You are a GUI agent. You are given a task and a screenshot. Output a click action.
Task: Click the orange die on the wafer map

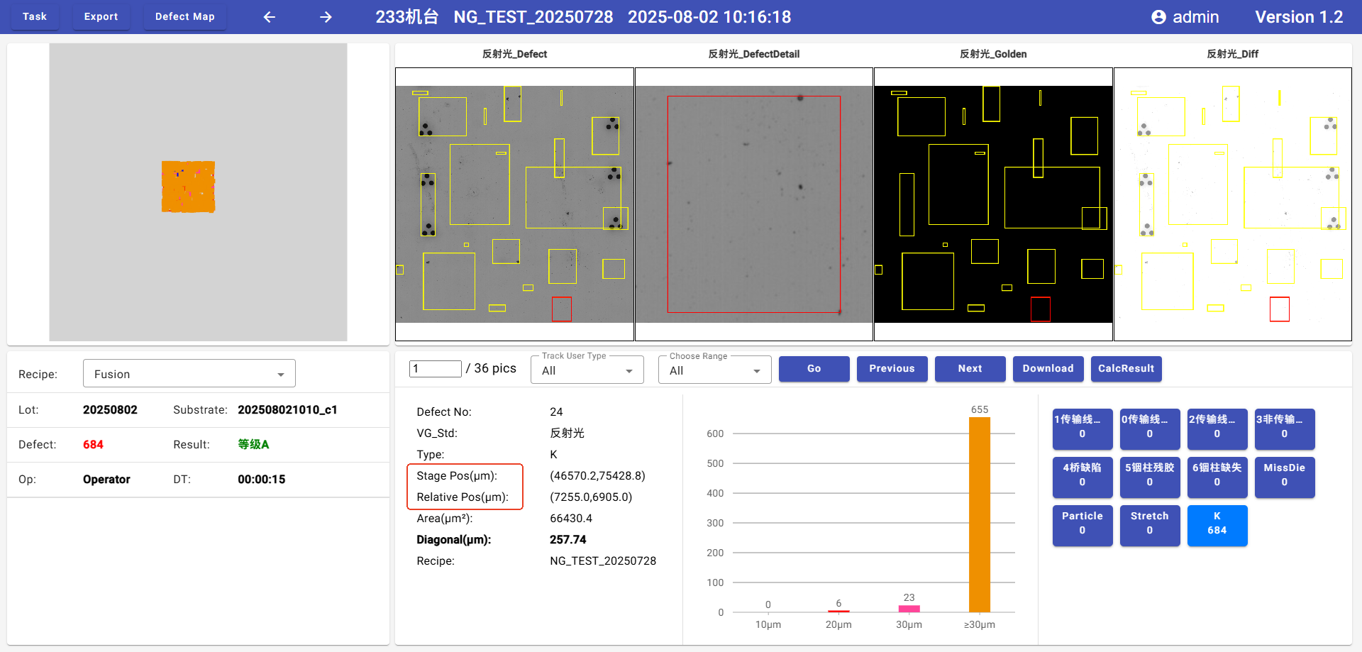(188, 187)
